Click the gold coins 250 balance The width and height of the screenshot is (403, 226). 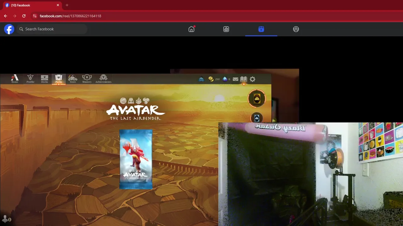click(214, 79)
